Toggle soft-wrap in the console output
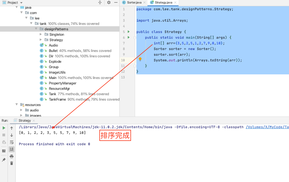The width and height of the screenshot is (289, 182). click(12, 142)
